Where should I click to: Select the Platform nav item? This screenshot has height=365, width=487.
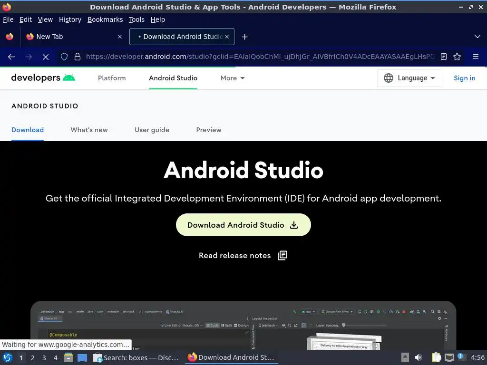click(x=112, y=78)
